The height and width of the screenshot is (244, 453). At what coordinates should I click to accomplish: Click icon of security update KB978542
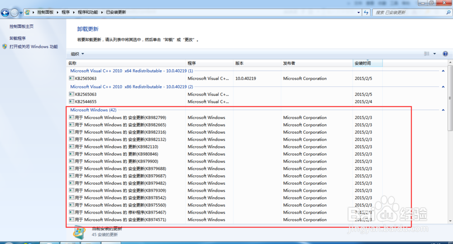72,197
